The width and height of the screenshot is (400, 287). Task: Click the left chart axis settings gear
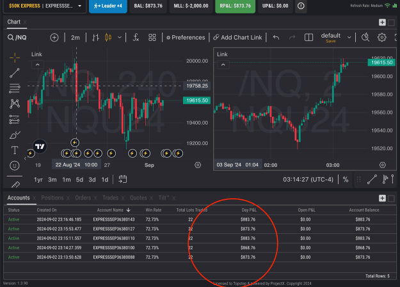click(x=198, y=165)
